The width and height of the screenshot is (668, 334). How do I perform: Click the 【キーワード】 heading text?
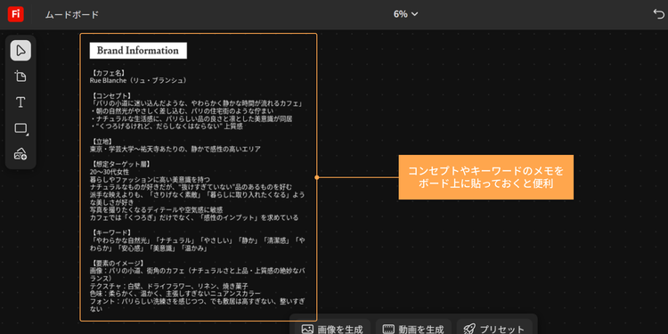pos(111,232)
